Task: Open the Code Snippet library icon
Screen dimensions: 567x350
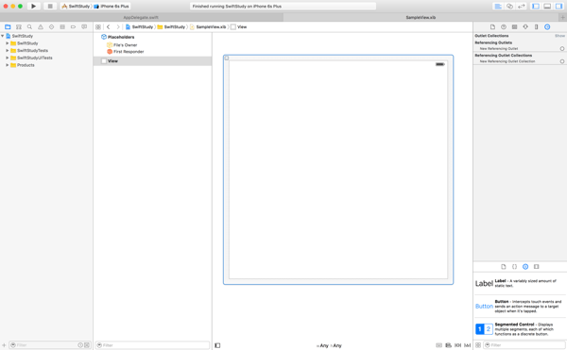Action: (514, 267)
